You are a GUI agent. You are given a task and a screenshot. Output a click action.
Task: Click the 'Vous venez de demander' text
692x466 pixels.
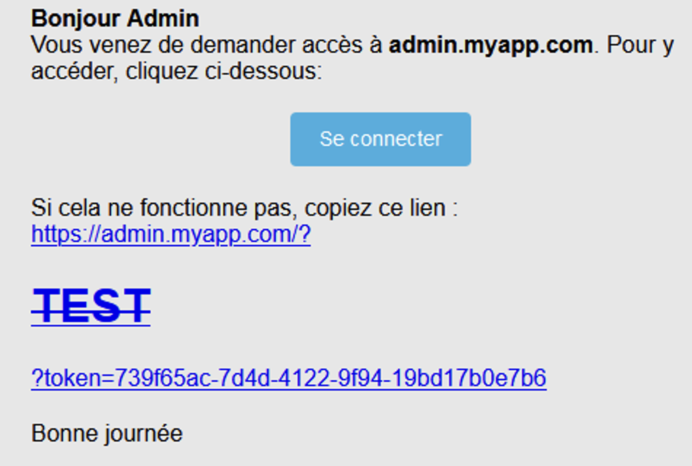coord(123,45)
